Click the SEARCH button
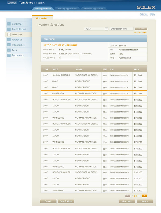This screenshot has height=213, width=161. pos(141,29)
